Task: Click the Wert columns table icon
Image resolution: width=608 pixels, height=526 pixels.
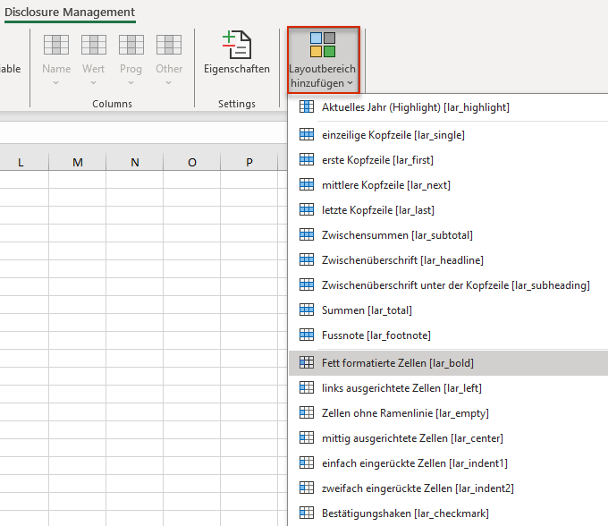Action: click(x=94, y=45)
